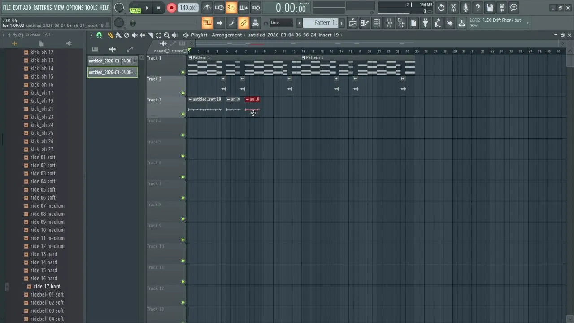574x323 pixels.
Task: Open the TOOLS menu
Action: [91, 8]
